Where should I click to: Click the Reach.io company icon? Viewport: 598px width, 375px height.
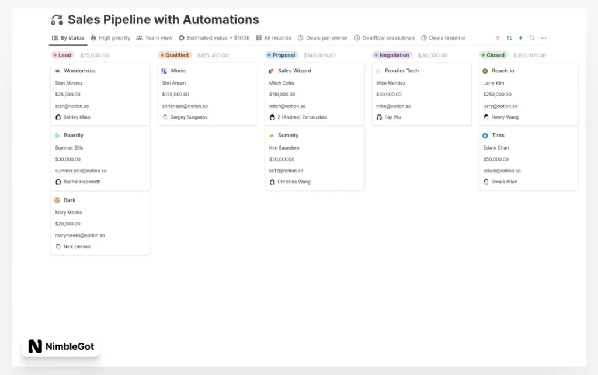pyautogui.click(x=485, y=71)
